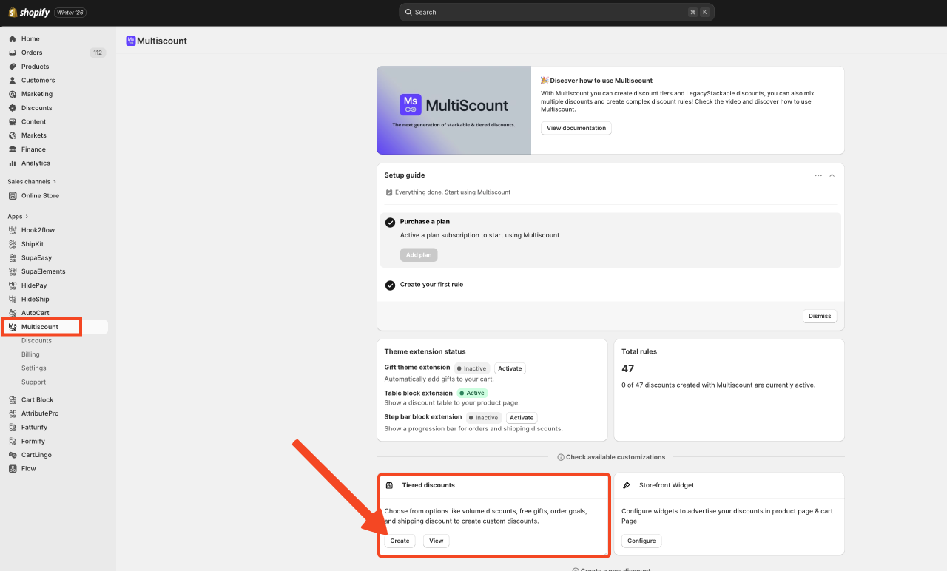Image resolution: width=947 pixels, height=571 pixels.
Task: Open the Discounts submenu under Multiscount
Action: [x=36, y=341]
